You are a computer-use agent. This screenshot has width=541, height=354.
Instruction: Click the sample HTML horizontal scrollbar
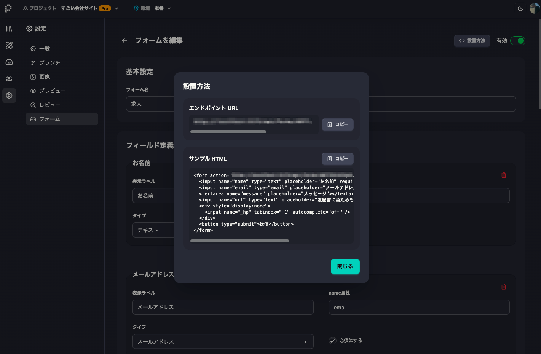(x=239, y=241)
